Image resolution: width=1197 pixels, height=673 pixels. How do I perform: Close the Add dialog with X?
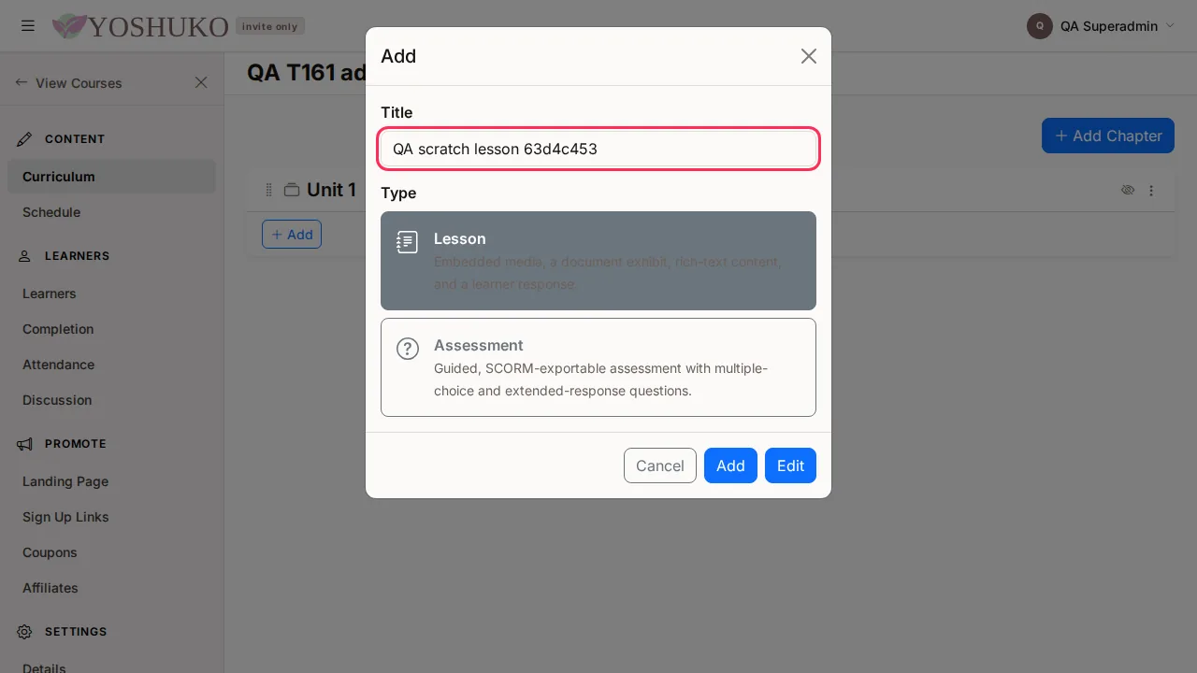click(x=809, y=56)
